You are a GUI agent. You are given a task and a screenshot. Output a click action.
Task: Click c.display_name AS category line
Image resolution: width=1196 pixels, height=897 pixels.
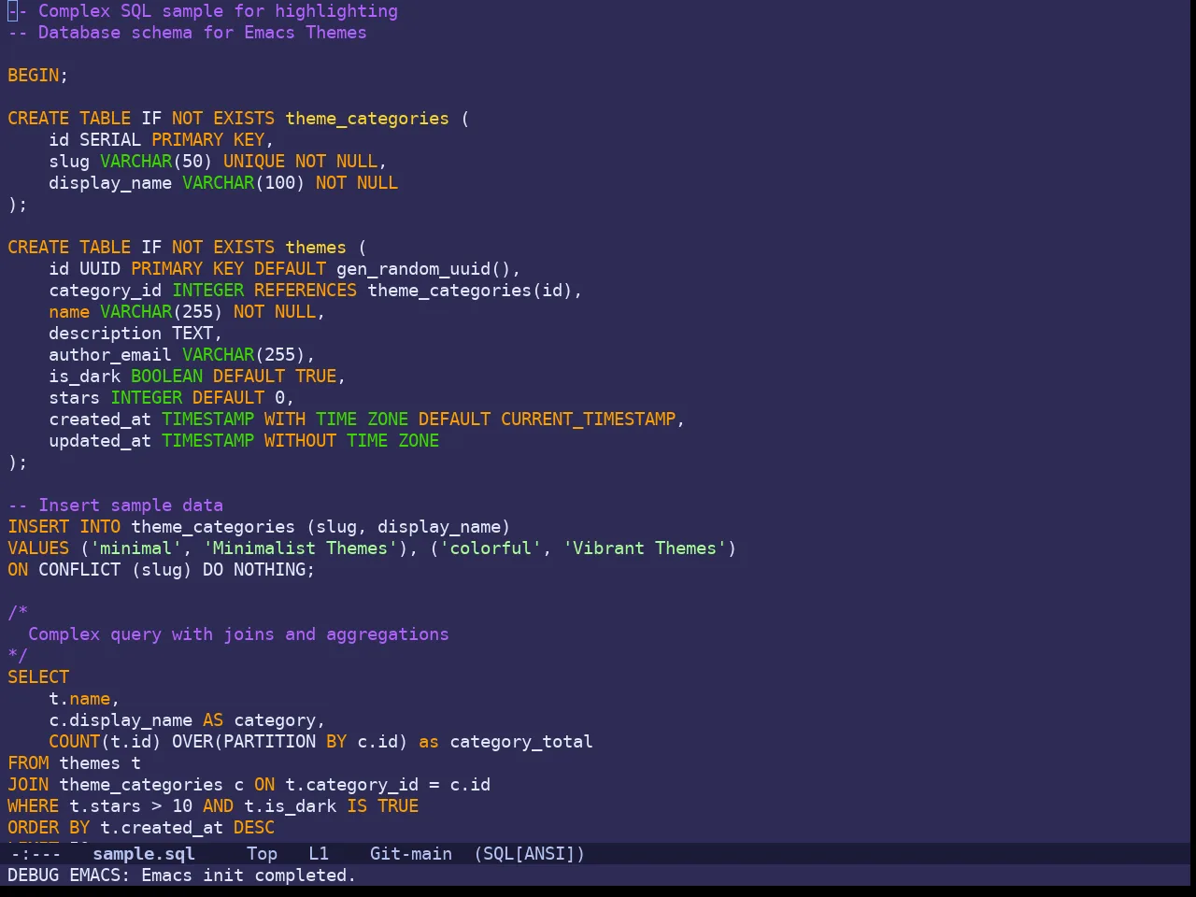(x=187, y=720)
